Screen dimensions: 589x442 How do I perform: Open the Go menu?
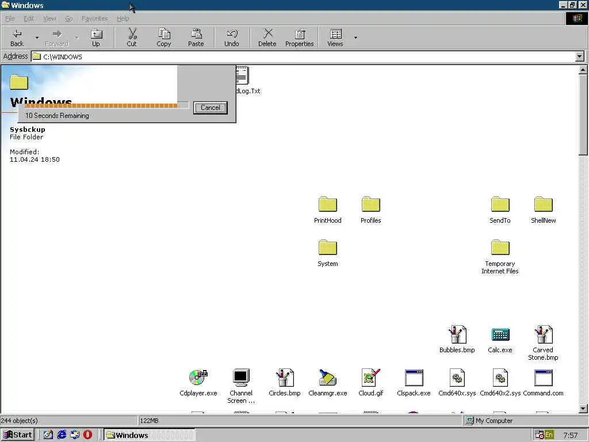[x=69, y=18]
